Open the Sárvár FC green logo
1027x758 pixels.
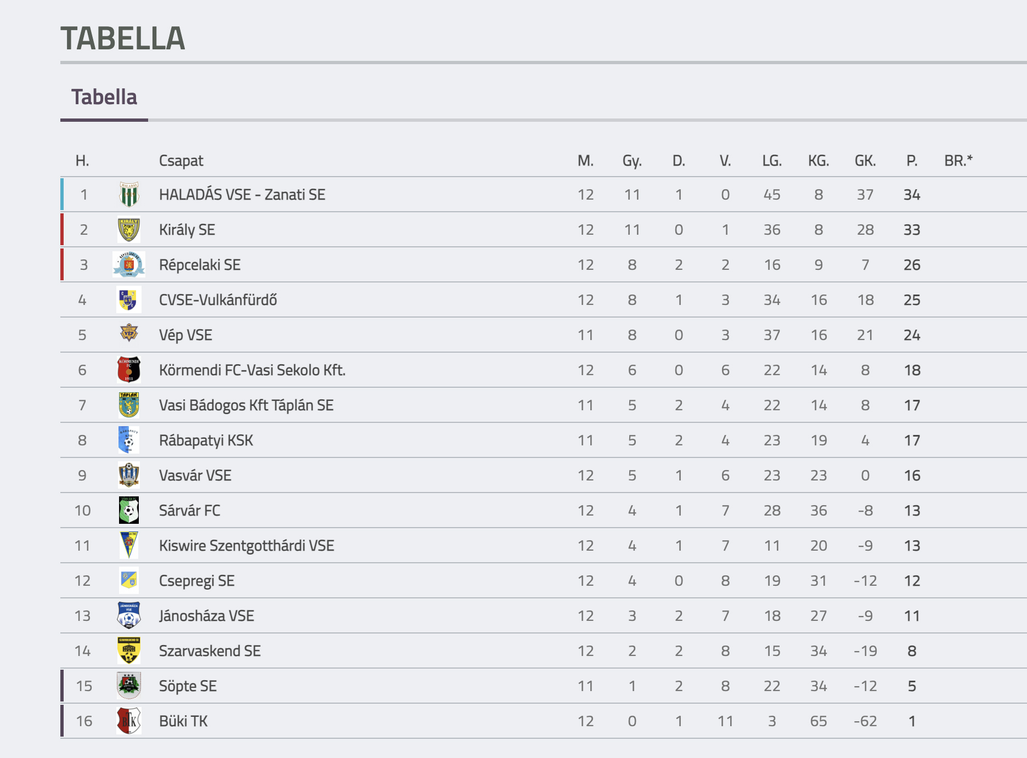[129, 510]
